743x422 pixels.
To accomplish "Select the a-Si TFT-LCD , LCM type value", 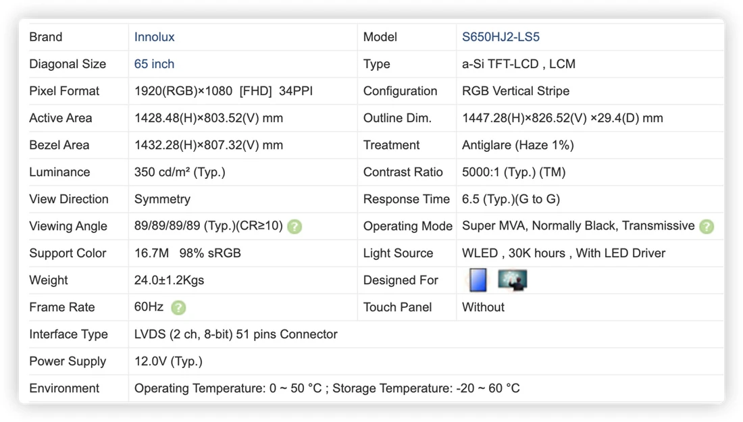I will pos(518,64).
